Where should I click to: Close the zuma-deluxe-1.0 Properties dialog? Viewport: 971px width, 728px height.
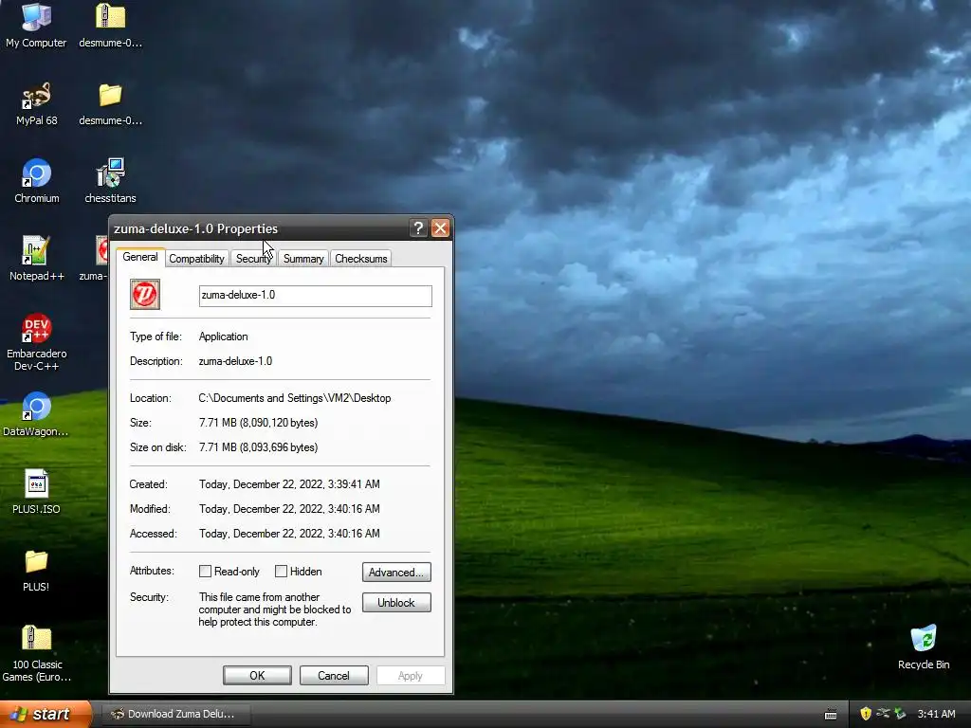(x=440, y=228)
